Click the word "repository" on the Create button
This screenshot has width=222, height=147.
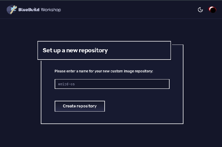87,106
